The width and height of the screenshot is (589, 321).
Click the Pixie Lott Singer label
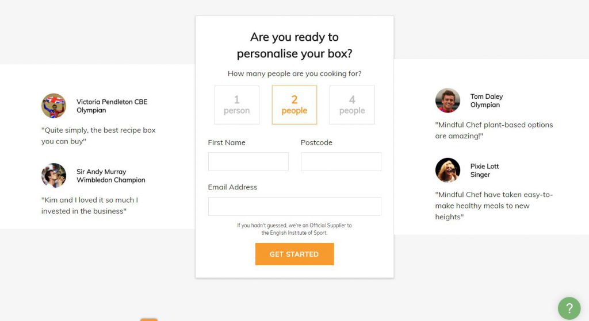(484, 170)
